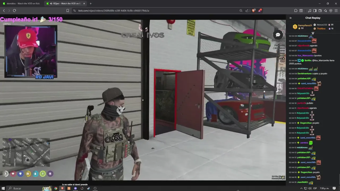
Task: Click aanttoi username in chat
Action: (x=304, y=143)
